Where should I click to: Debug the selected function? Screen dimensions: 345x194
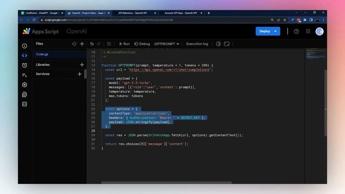pyautogui.click(x=142, y=44)
